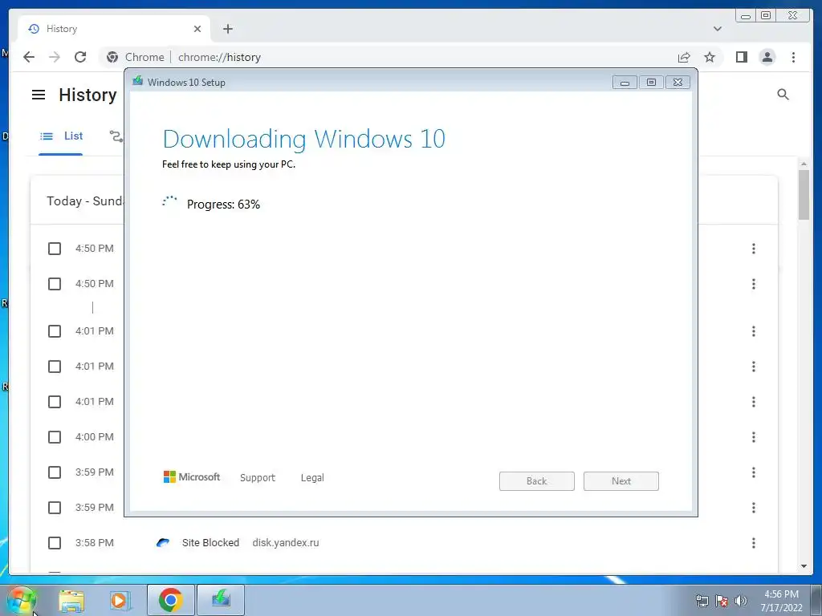The width and height of the screenshot is (822, 616).
Task: Tick the checkbox for the second 4:01 PM entry
Action: (55, 367)
